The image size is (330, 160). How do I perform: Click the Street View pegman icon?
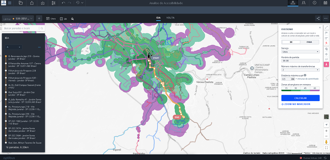click(x=326, y=142)
